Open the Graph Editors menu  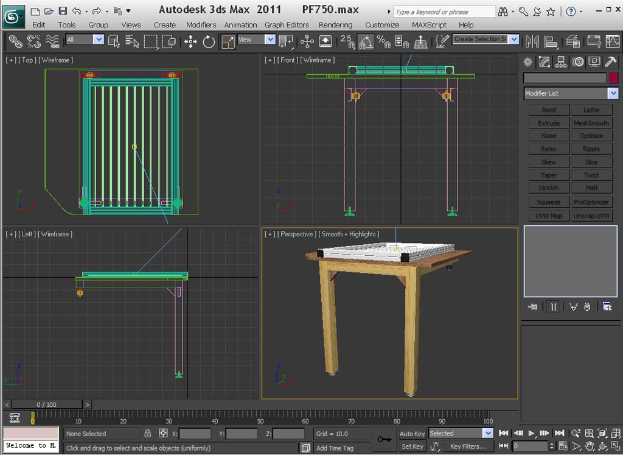pyautogui.click(x=287, y=24)
